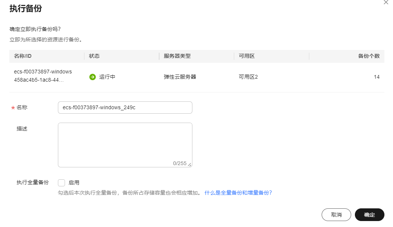Click the 0/255 character counter
393x227 pixels.
coord(180,164)
